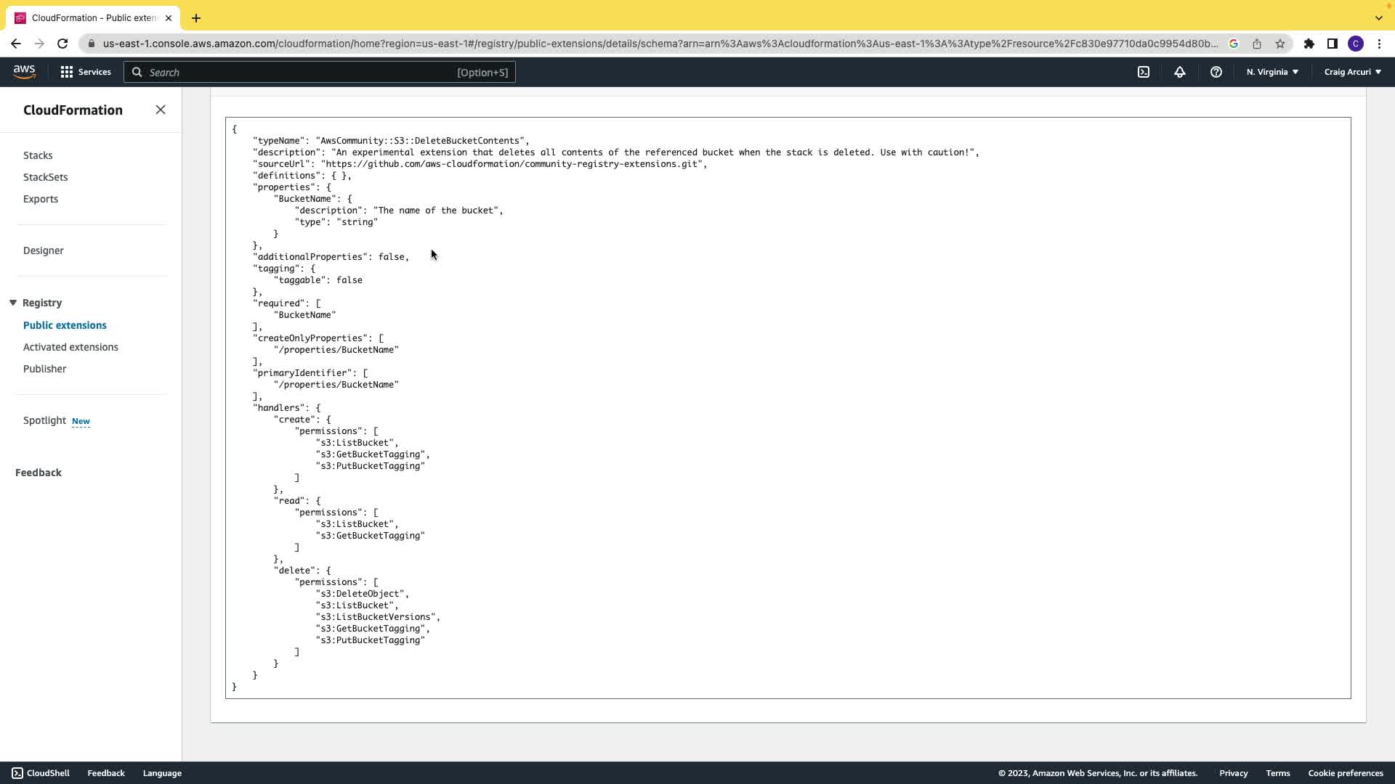Open CloudShell from top navigation bar

coord(1144,72)
